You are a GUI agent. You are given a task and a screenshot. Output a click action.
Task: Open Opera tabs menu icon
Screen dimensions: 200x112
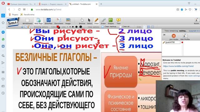[x=189, y=3]
